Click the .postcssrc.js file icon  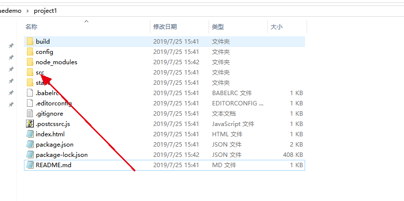[30, 124]
